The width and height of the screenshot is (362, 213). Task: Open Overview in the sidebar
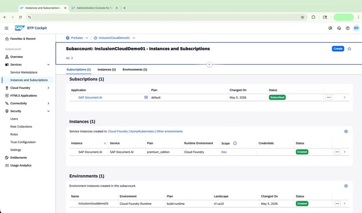pos(16,57)
